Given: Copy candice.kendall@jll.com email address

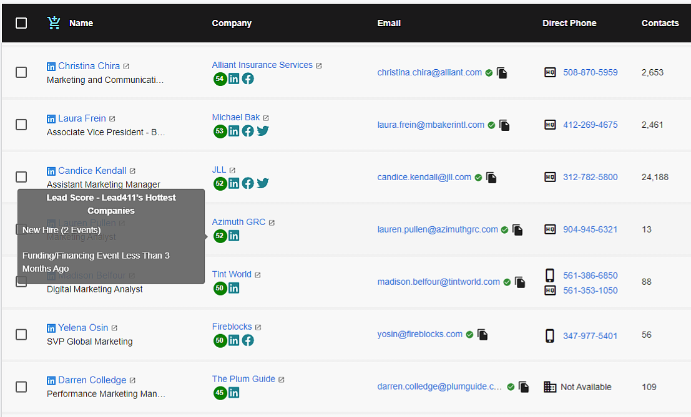Looking at the screenshot, I should (x=491, y=177).
